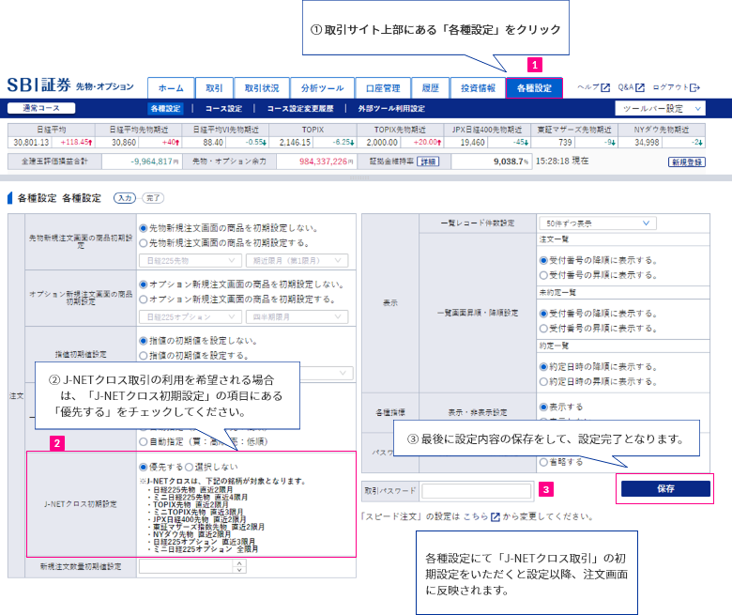Click 先物・オプション余力 amount 984,337,226
This screenshot has width=732, height=615.
[323, 161]
